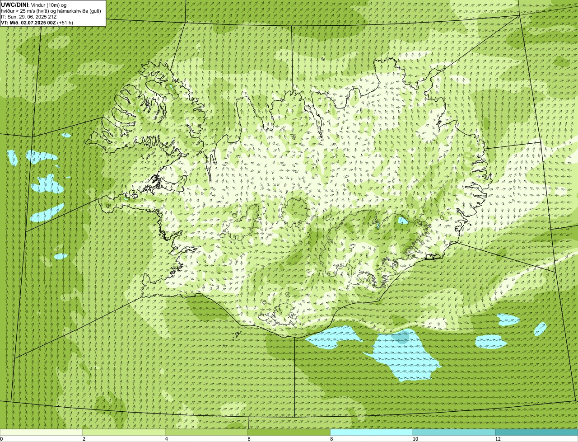578x442 pixels.
Task: Click the legend label '8'
Action: 331,439
